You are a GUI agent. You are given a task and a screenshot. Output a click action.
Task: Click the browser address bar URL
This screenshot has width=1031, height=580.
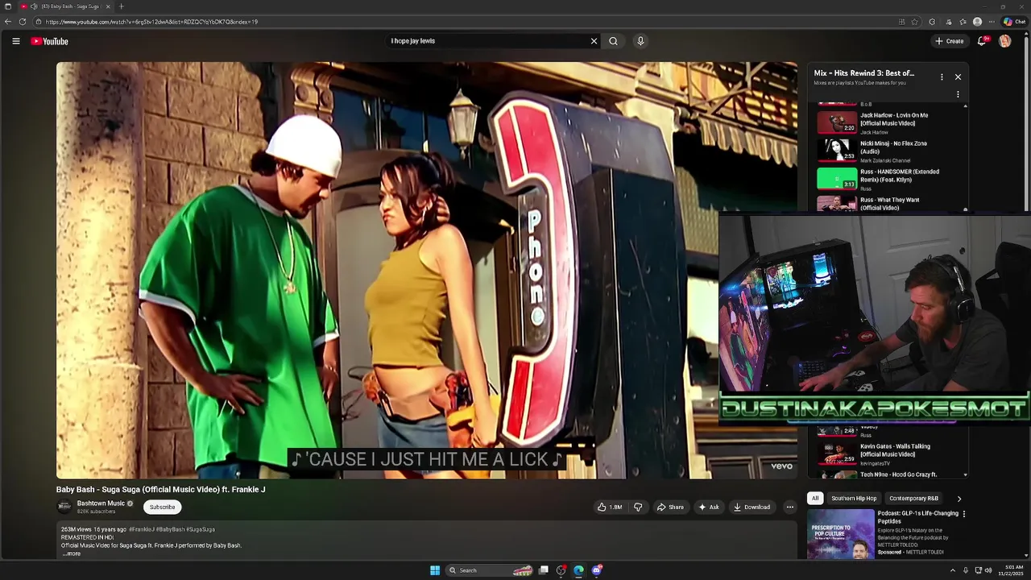(151, 22)
